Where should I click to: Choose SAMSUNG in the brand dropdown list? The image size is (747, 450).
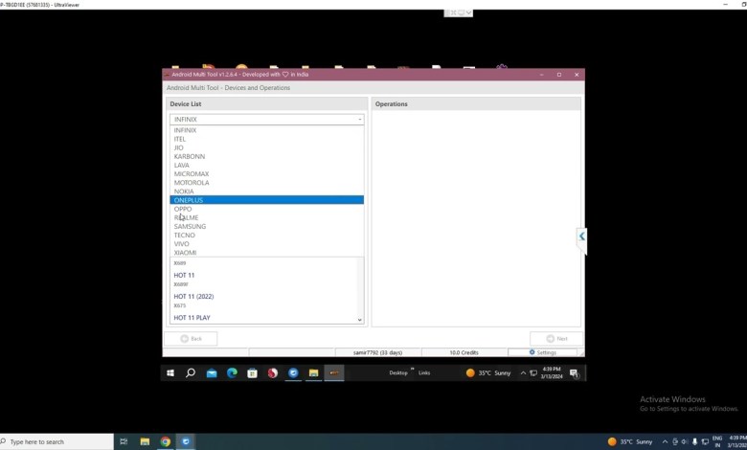coord(190,226)
